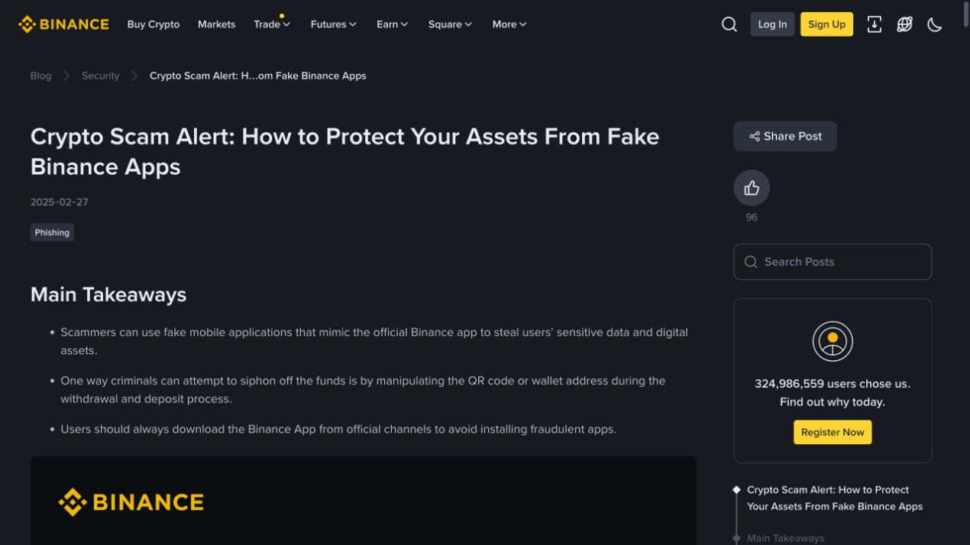This screenshot has width=970, height=545.
Task: Click the Main Takeaways heading
Action: tap(108, 295)
